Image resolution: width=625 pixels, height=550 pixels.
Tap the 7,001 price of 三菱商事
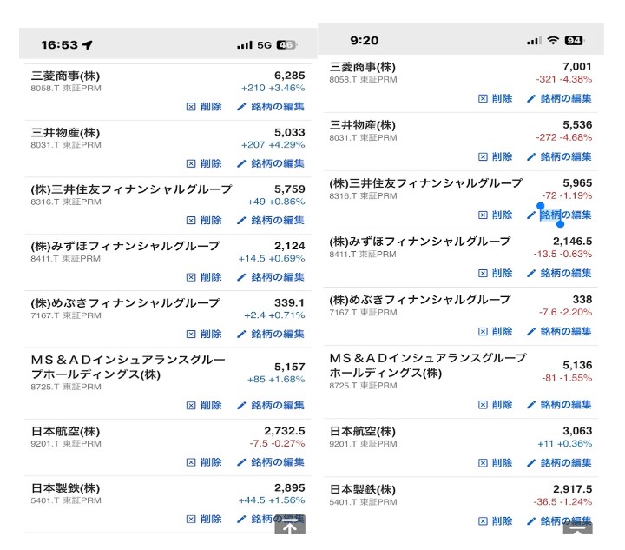[577, 67]
